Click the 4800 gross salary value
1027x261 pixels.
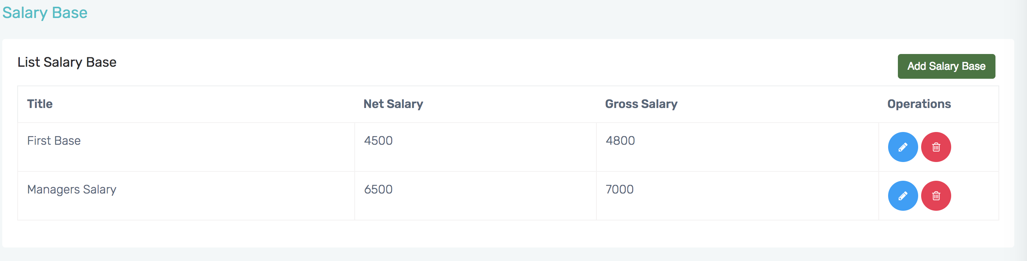pyautogui.click(x=620, y=141)
